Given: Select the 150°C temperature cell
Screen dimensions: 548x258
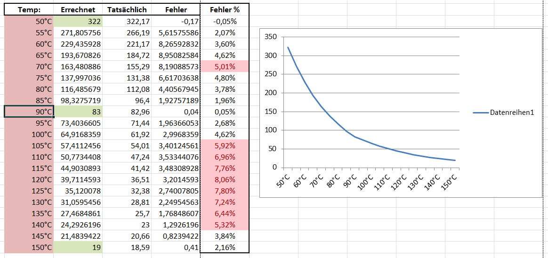Looking at the screenshot, I should point(28,247).
